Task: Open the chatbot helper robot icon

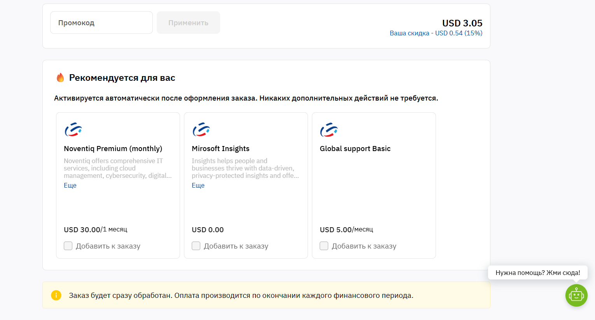Action: (576, 295)
